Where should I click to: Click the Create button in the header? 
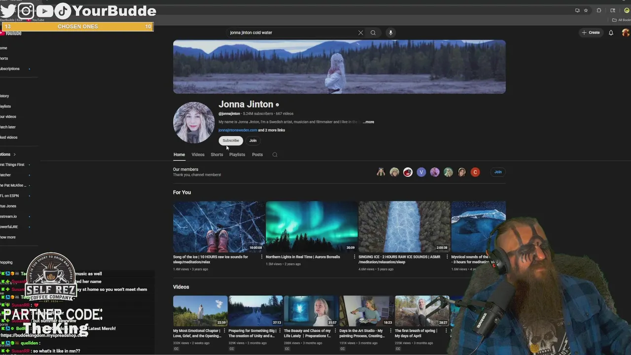[591, 33]
